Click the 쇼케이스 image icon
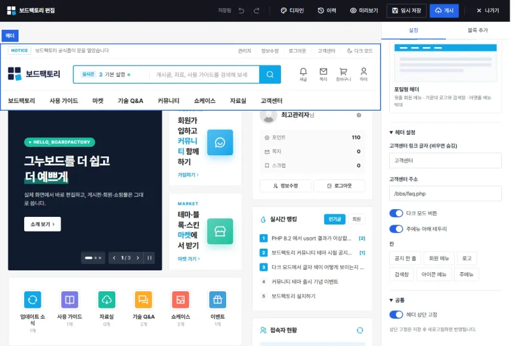Viewport: 516px width, 346px height. click(x=181, y=300)
